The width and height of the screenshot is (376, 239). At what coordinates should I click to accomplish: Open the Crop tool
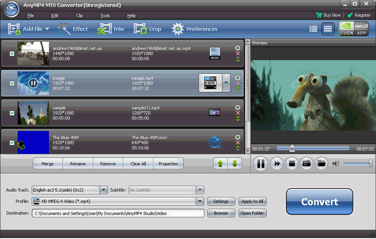tap(147, 29)
